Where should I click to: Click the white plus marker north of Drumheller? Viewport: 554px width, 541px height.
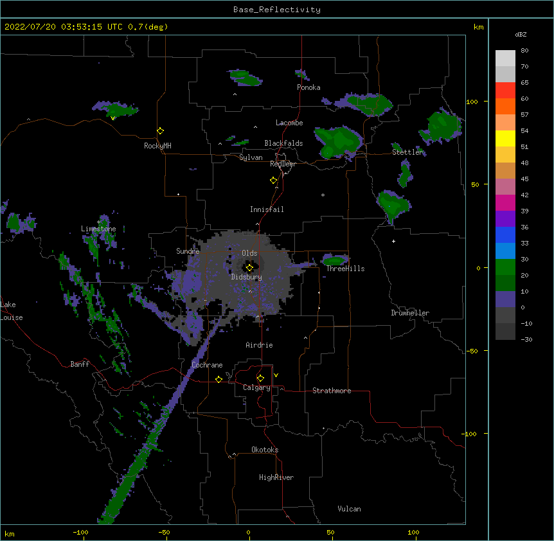[x=393, y=241]
